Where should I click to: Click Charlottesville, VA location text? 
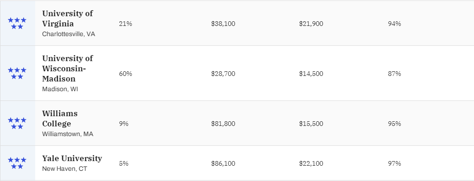(x=69, y=34)
